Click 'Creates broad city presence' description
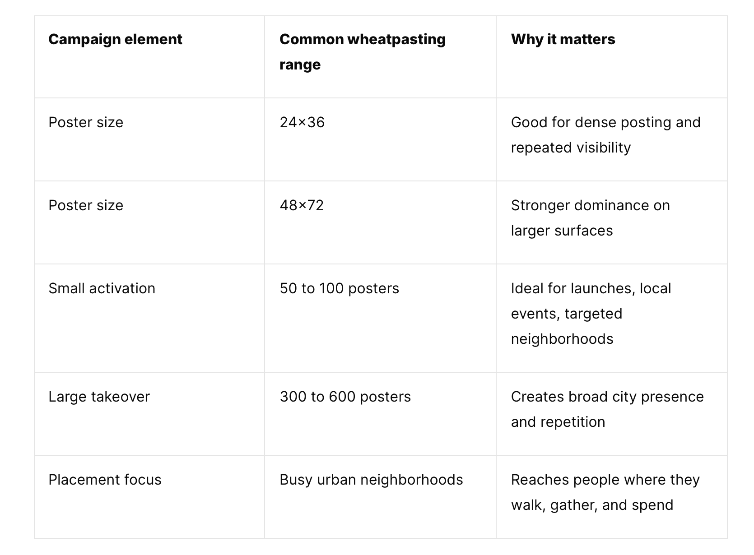 607,409
